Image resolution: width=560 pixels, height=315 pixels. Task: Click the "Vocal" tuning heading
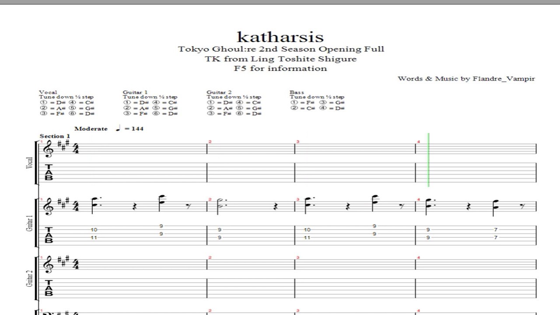coord(48,92)
